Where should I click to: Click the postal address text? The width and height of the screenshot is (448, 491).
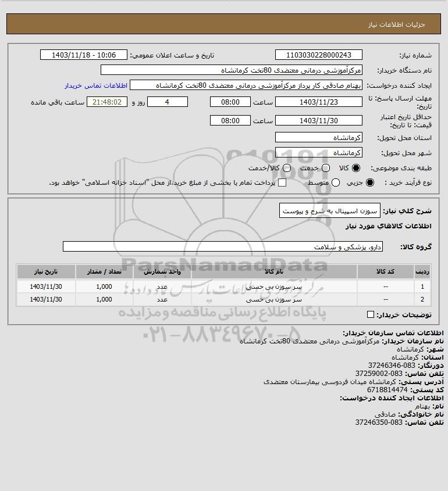[329, 382]
